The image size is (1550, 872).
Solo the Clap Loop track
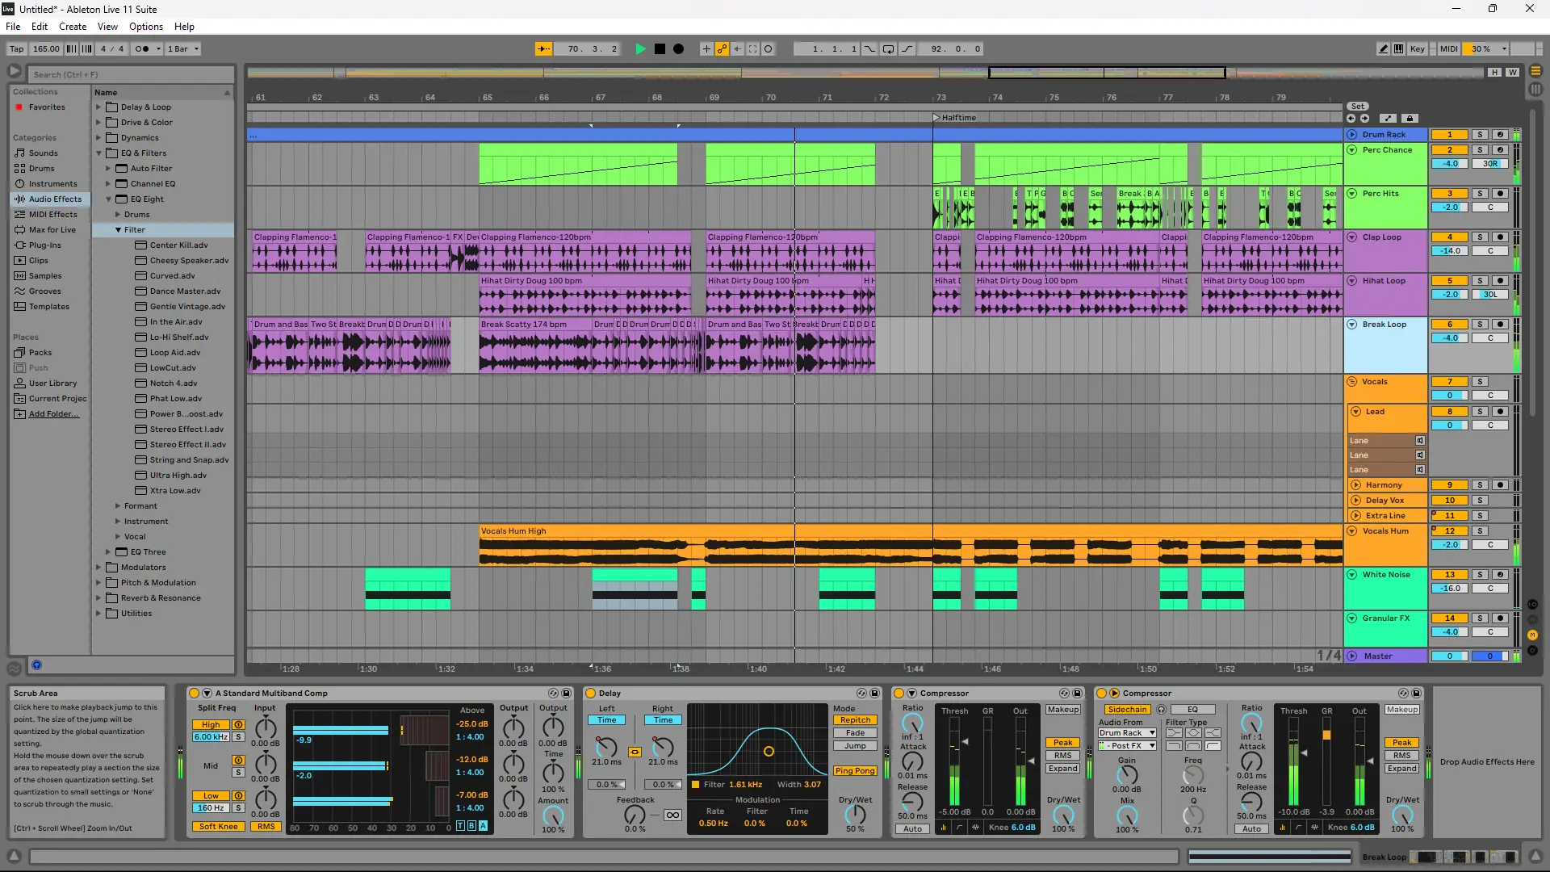1480,237
